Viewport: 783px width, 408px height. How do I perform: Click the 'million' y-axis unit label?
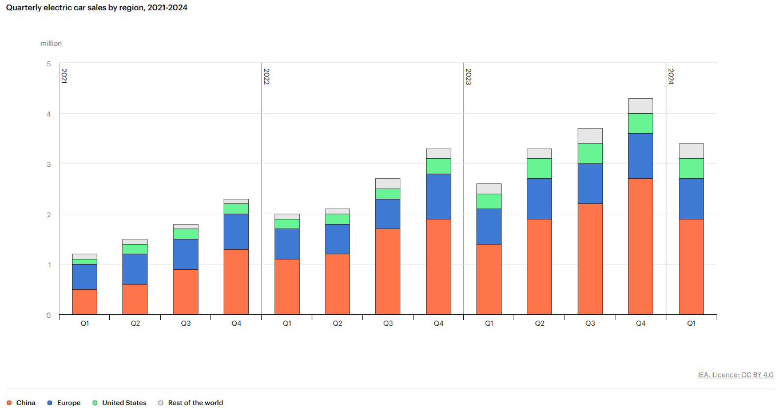tap(51, 43)
